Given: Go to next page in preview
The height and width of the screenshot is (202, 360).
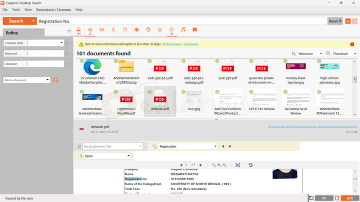Looking at the screenshot, I should point(200,165).
